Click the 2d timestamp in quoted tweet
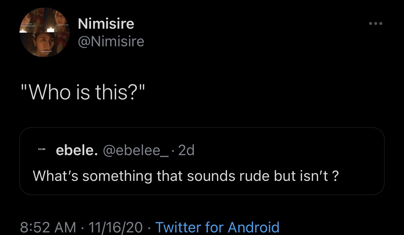The image size is (404, 235). pos(187,150)
